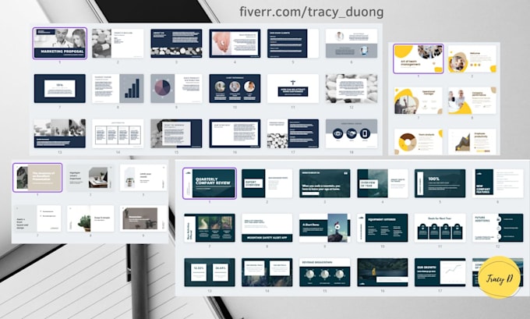
Task: Open the Mountain Safety Alert App slide
Action: coord(267,228)
